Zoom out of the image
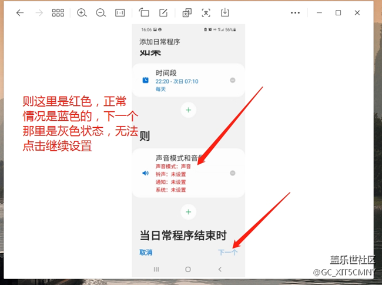382x285 pixels. 101,13
